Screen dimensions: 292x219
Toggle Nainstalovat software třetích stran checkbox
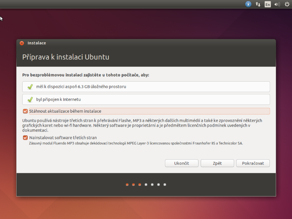26,138
